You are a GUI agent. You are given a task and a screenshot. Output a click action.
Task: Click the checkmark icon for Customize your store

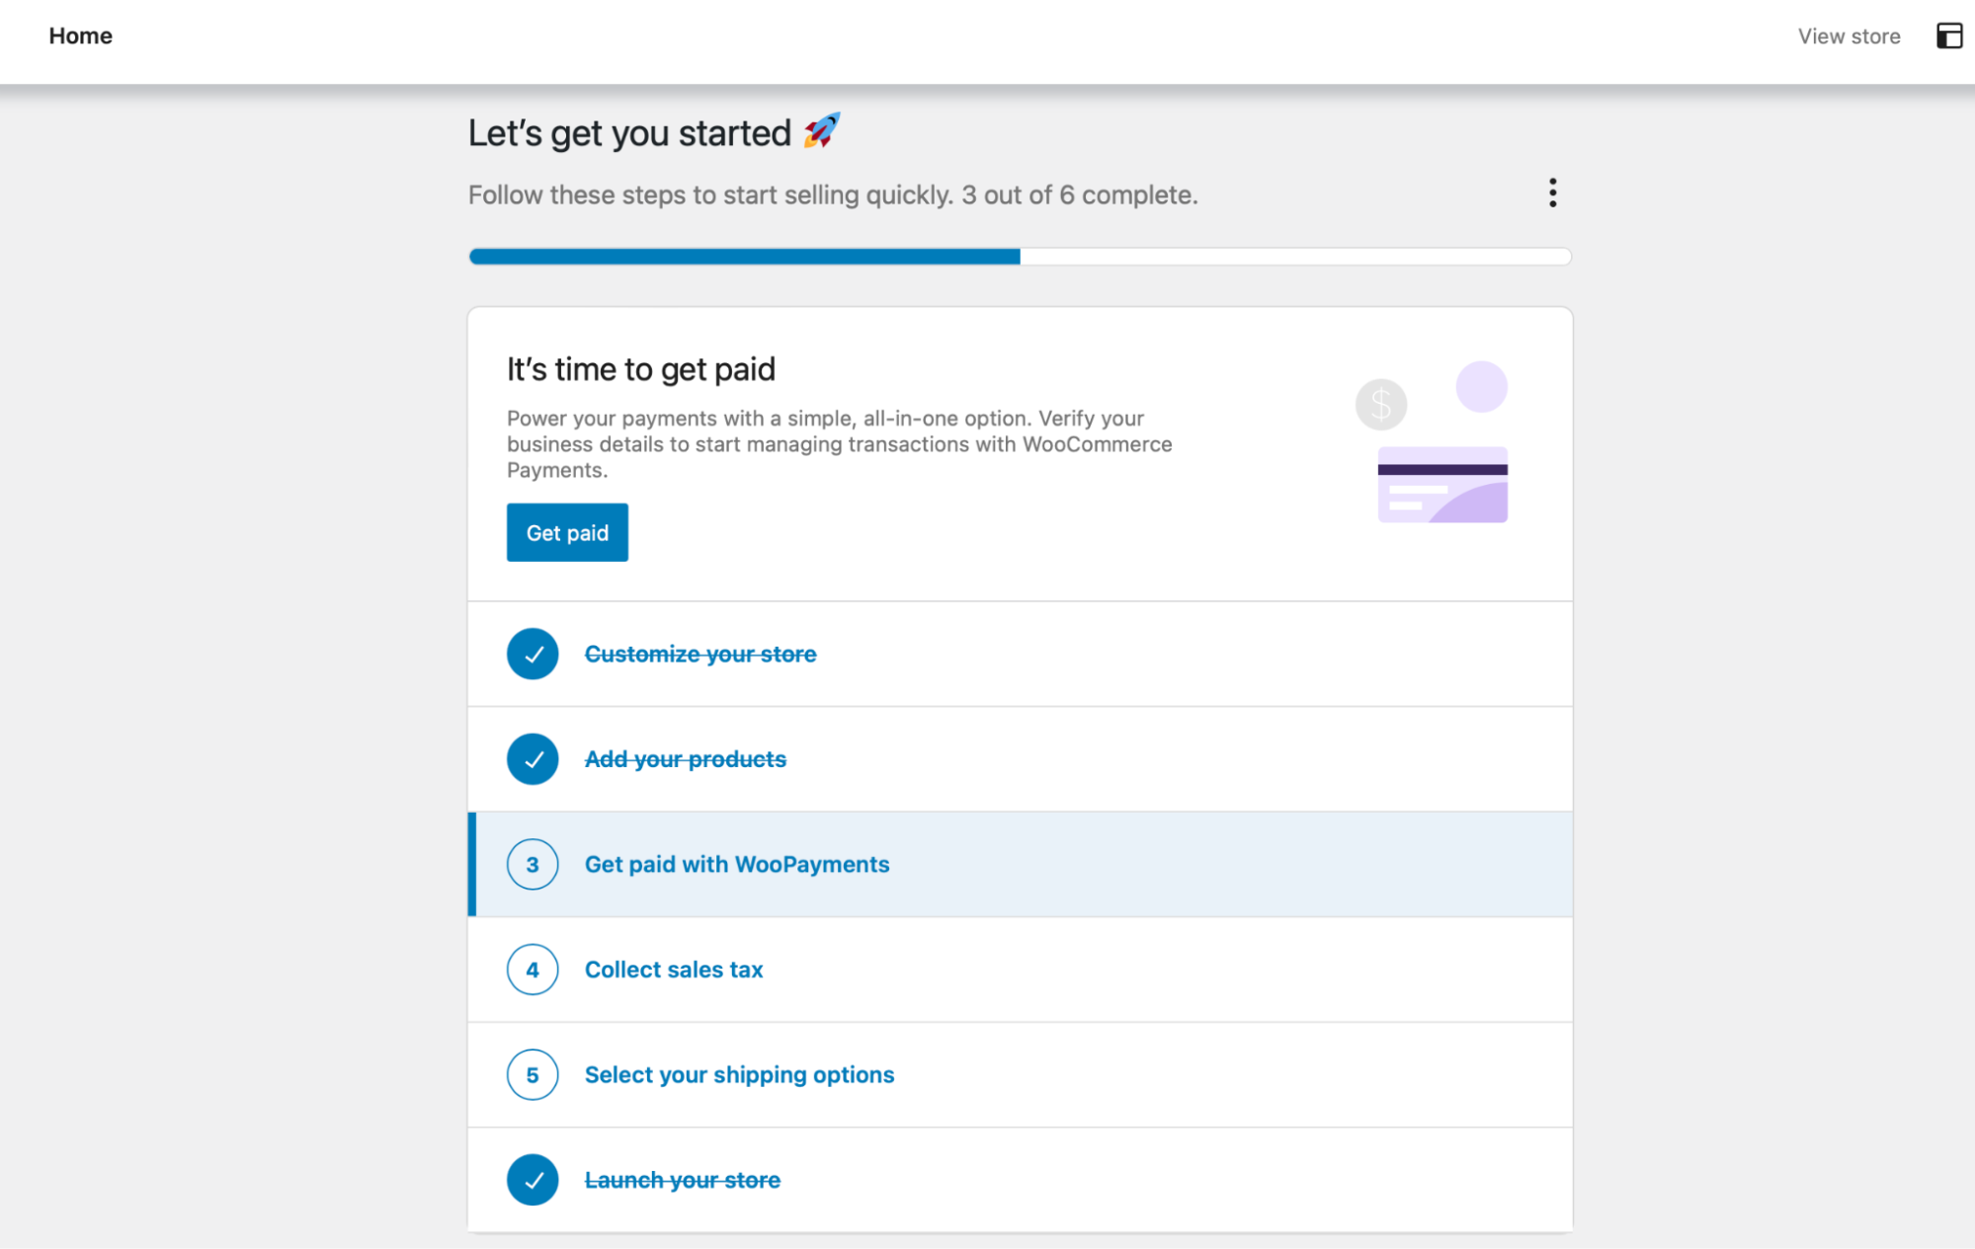[533, 654]
